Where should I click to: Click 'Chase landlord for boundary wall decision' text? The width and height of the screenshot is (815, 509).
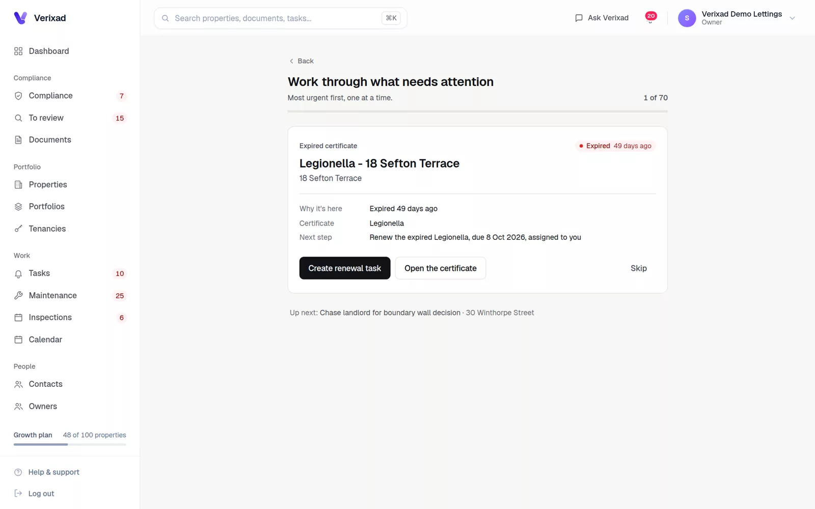click(390, 313)
